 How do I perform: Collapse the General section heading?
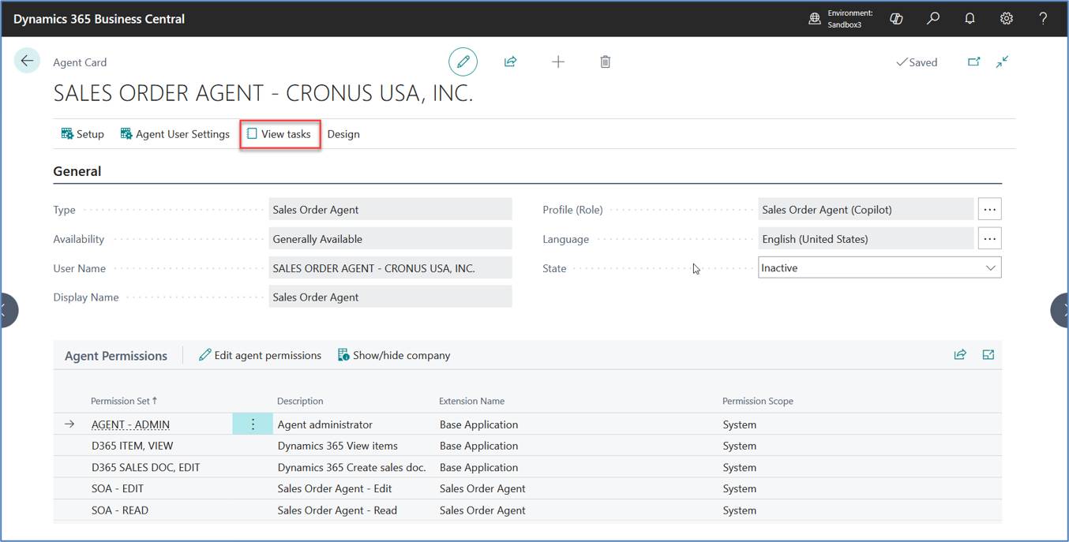(77, 171)
